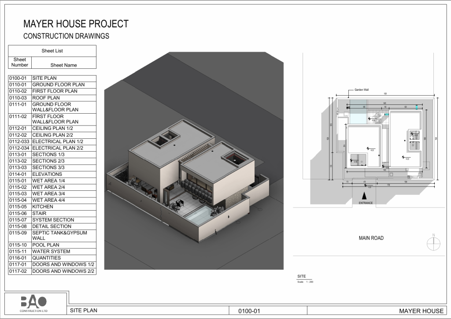
Task: Select the KITCHEN sheet row
Action: pyautogui.click(x=52, y=207)
